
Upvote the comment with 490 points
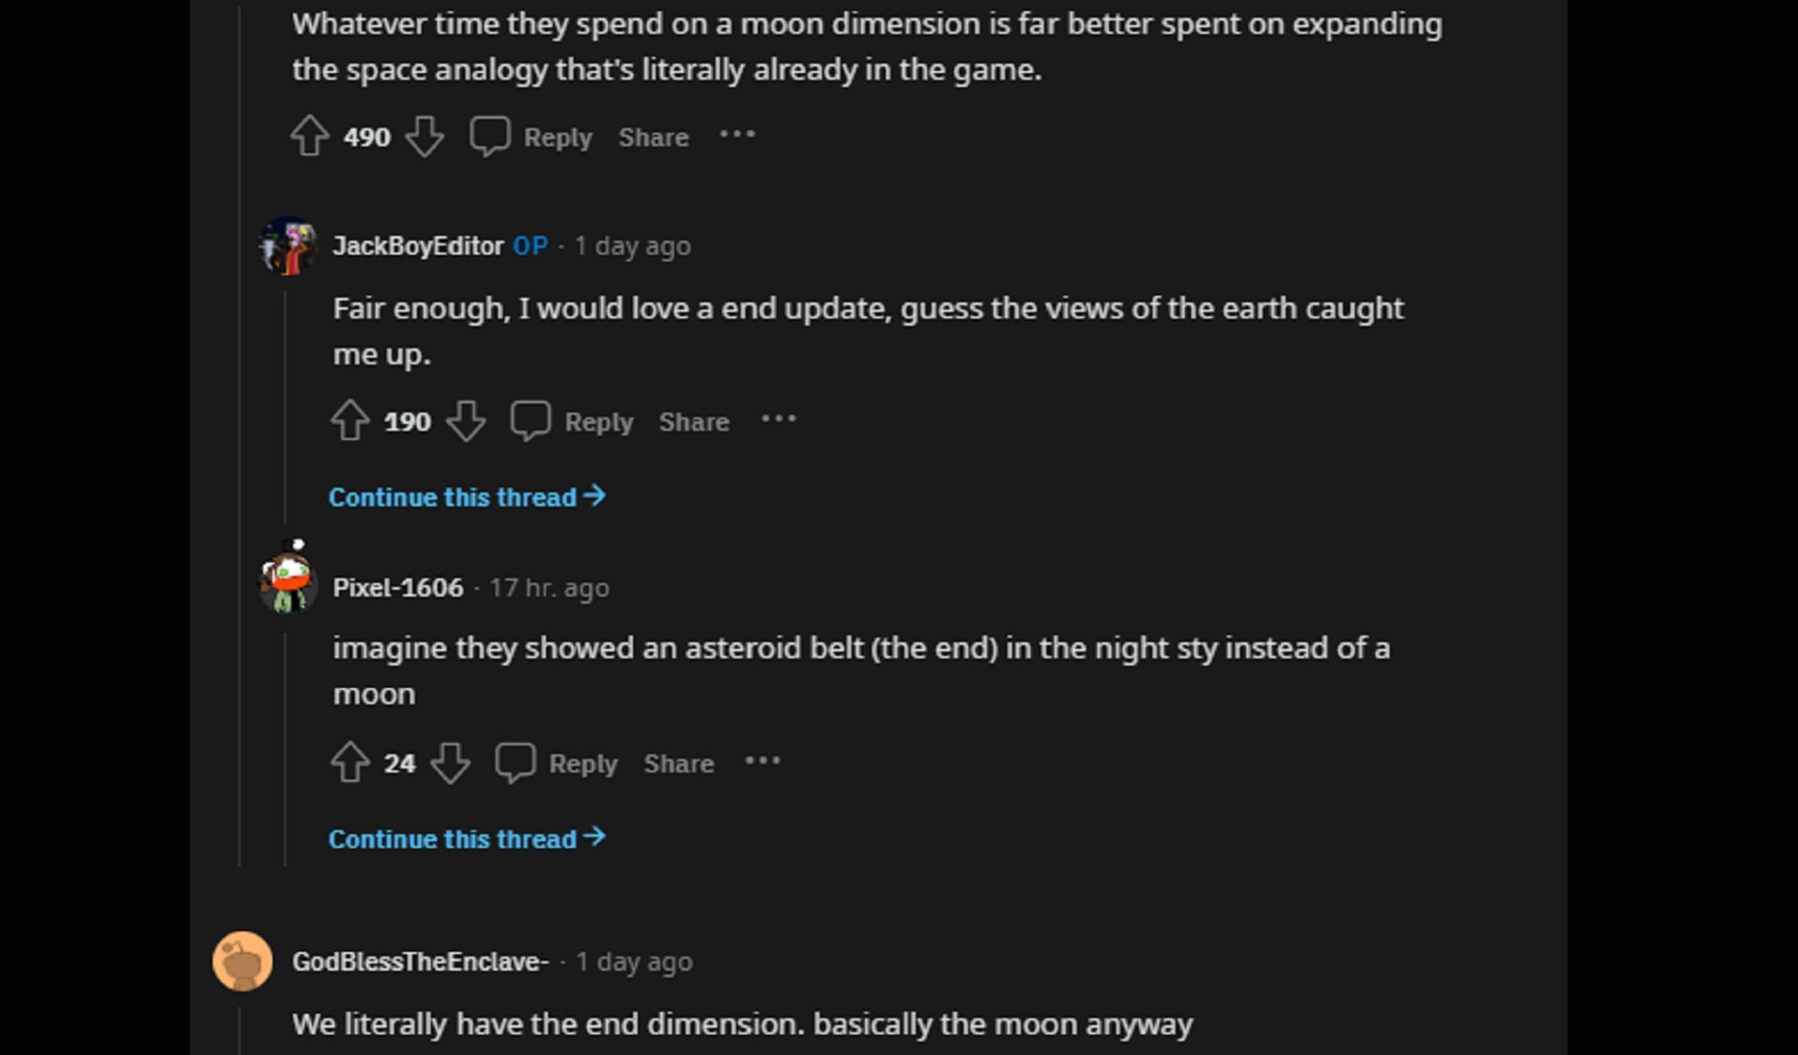point(309,137)
